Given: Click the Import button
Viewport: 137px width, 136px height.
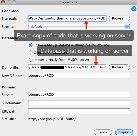Looking at the screenshot, I should [x=124, y=132].
